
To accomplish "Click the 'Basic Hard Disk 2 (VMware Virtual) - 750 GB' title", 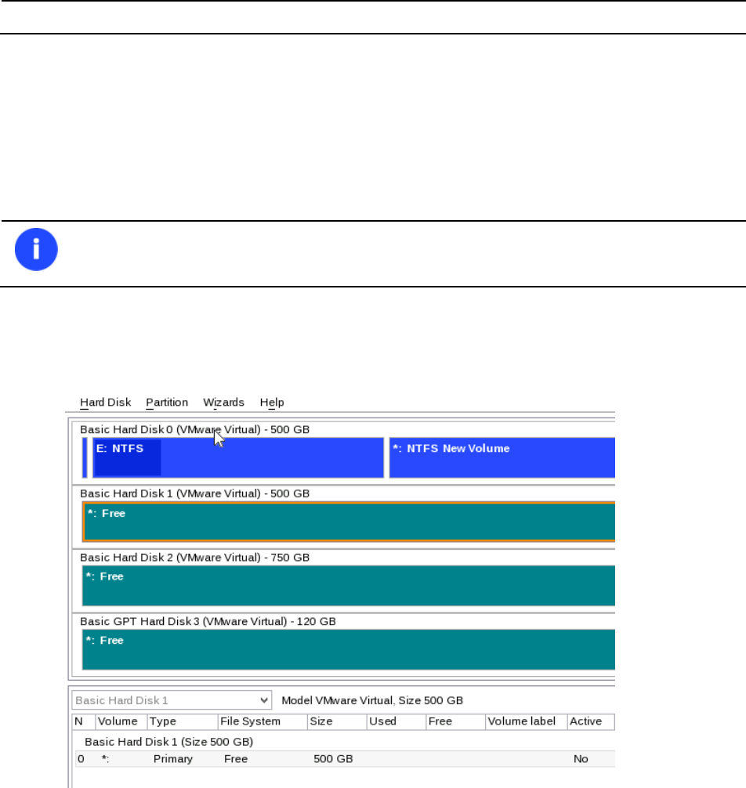I will point(194,558).
